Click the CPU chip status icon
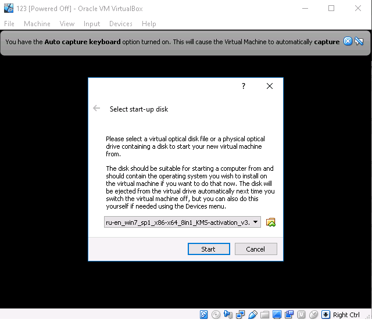Image resolution: width=372 pixels, height=323 pixels. pos(301,315)
